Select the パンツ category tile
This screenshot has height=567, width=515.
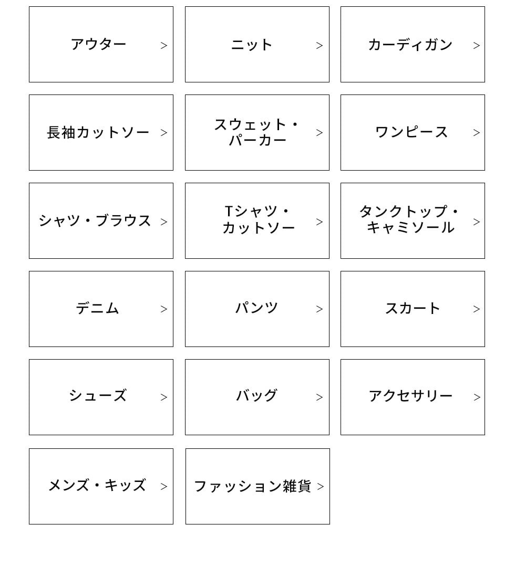(256, 308)
